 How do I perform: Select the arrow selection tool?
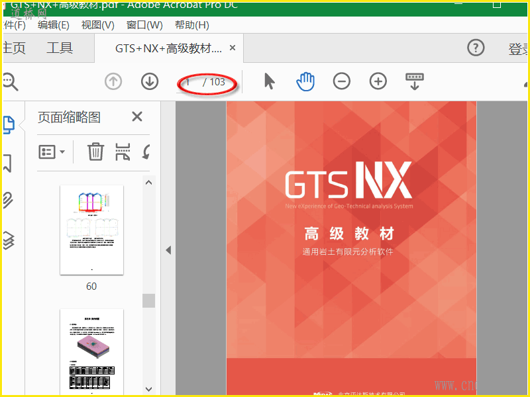(270, 81)
